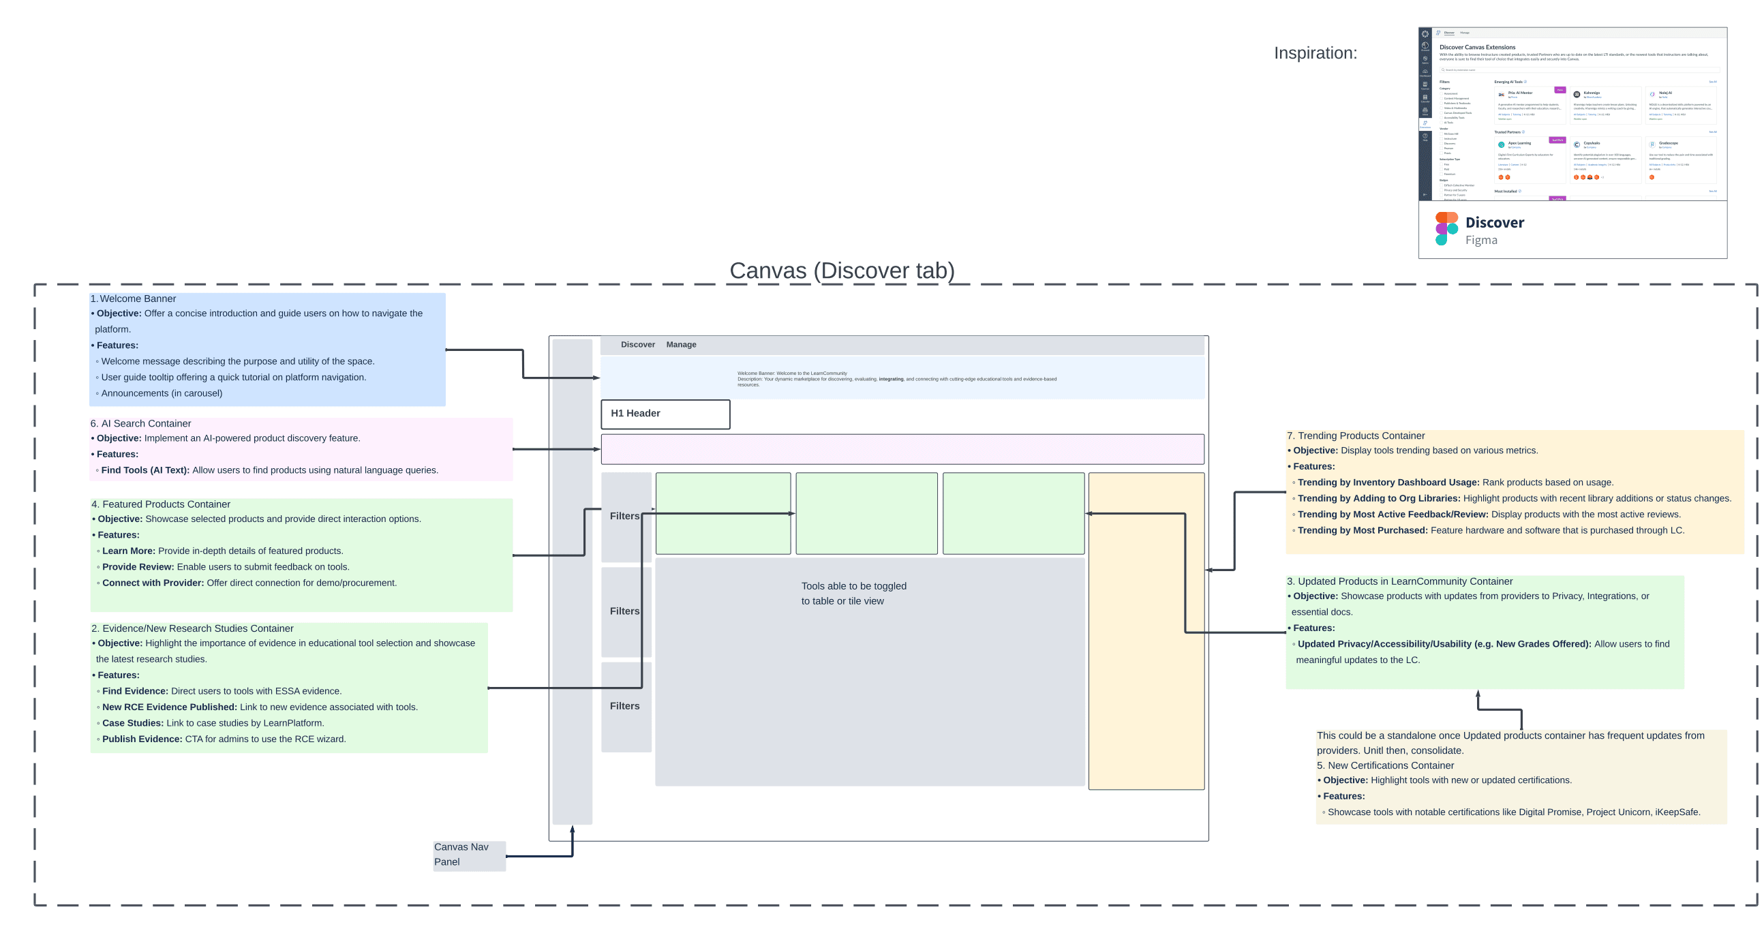This screenshot has height=950, width=1764.
Task: Click the "Publish Evidence:" feature line
Action: point(222,739)
